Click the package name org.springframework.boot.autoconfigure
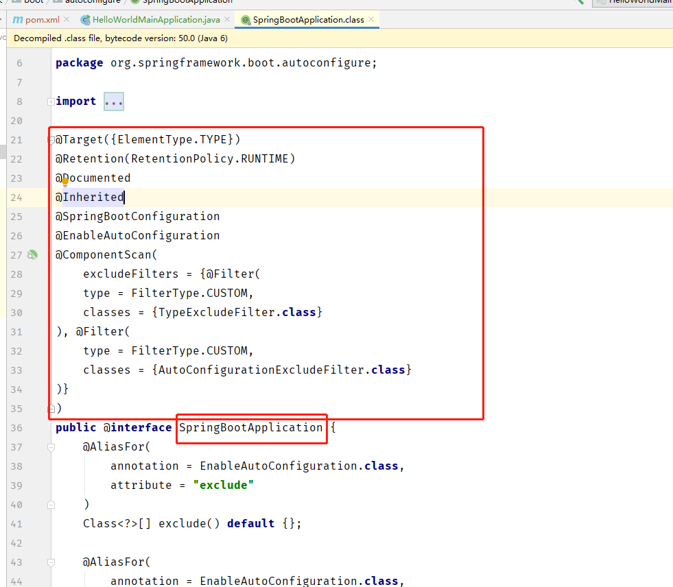Viewport: 673px width, 587px height. [x=241, y=63]
